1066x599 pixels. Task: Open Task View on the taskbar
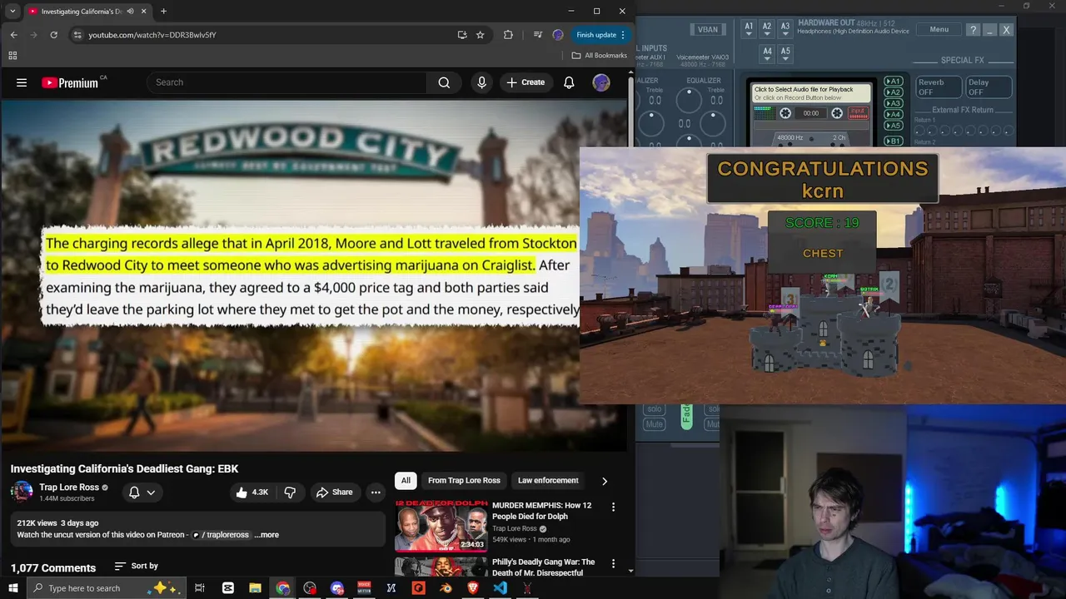(x=200, y=588)
